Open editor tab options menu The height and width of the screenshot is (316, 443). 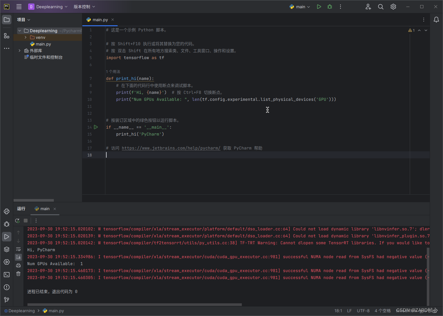point(424,20)
